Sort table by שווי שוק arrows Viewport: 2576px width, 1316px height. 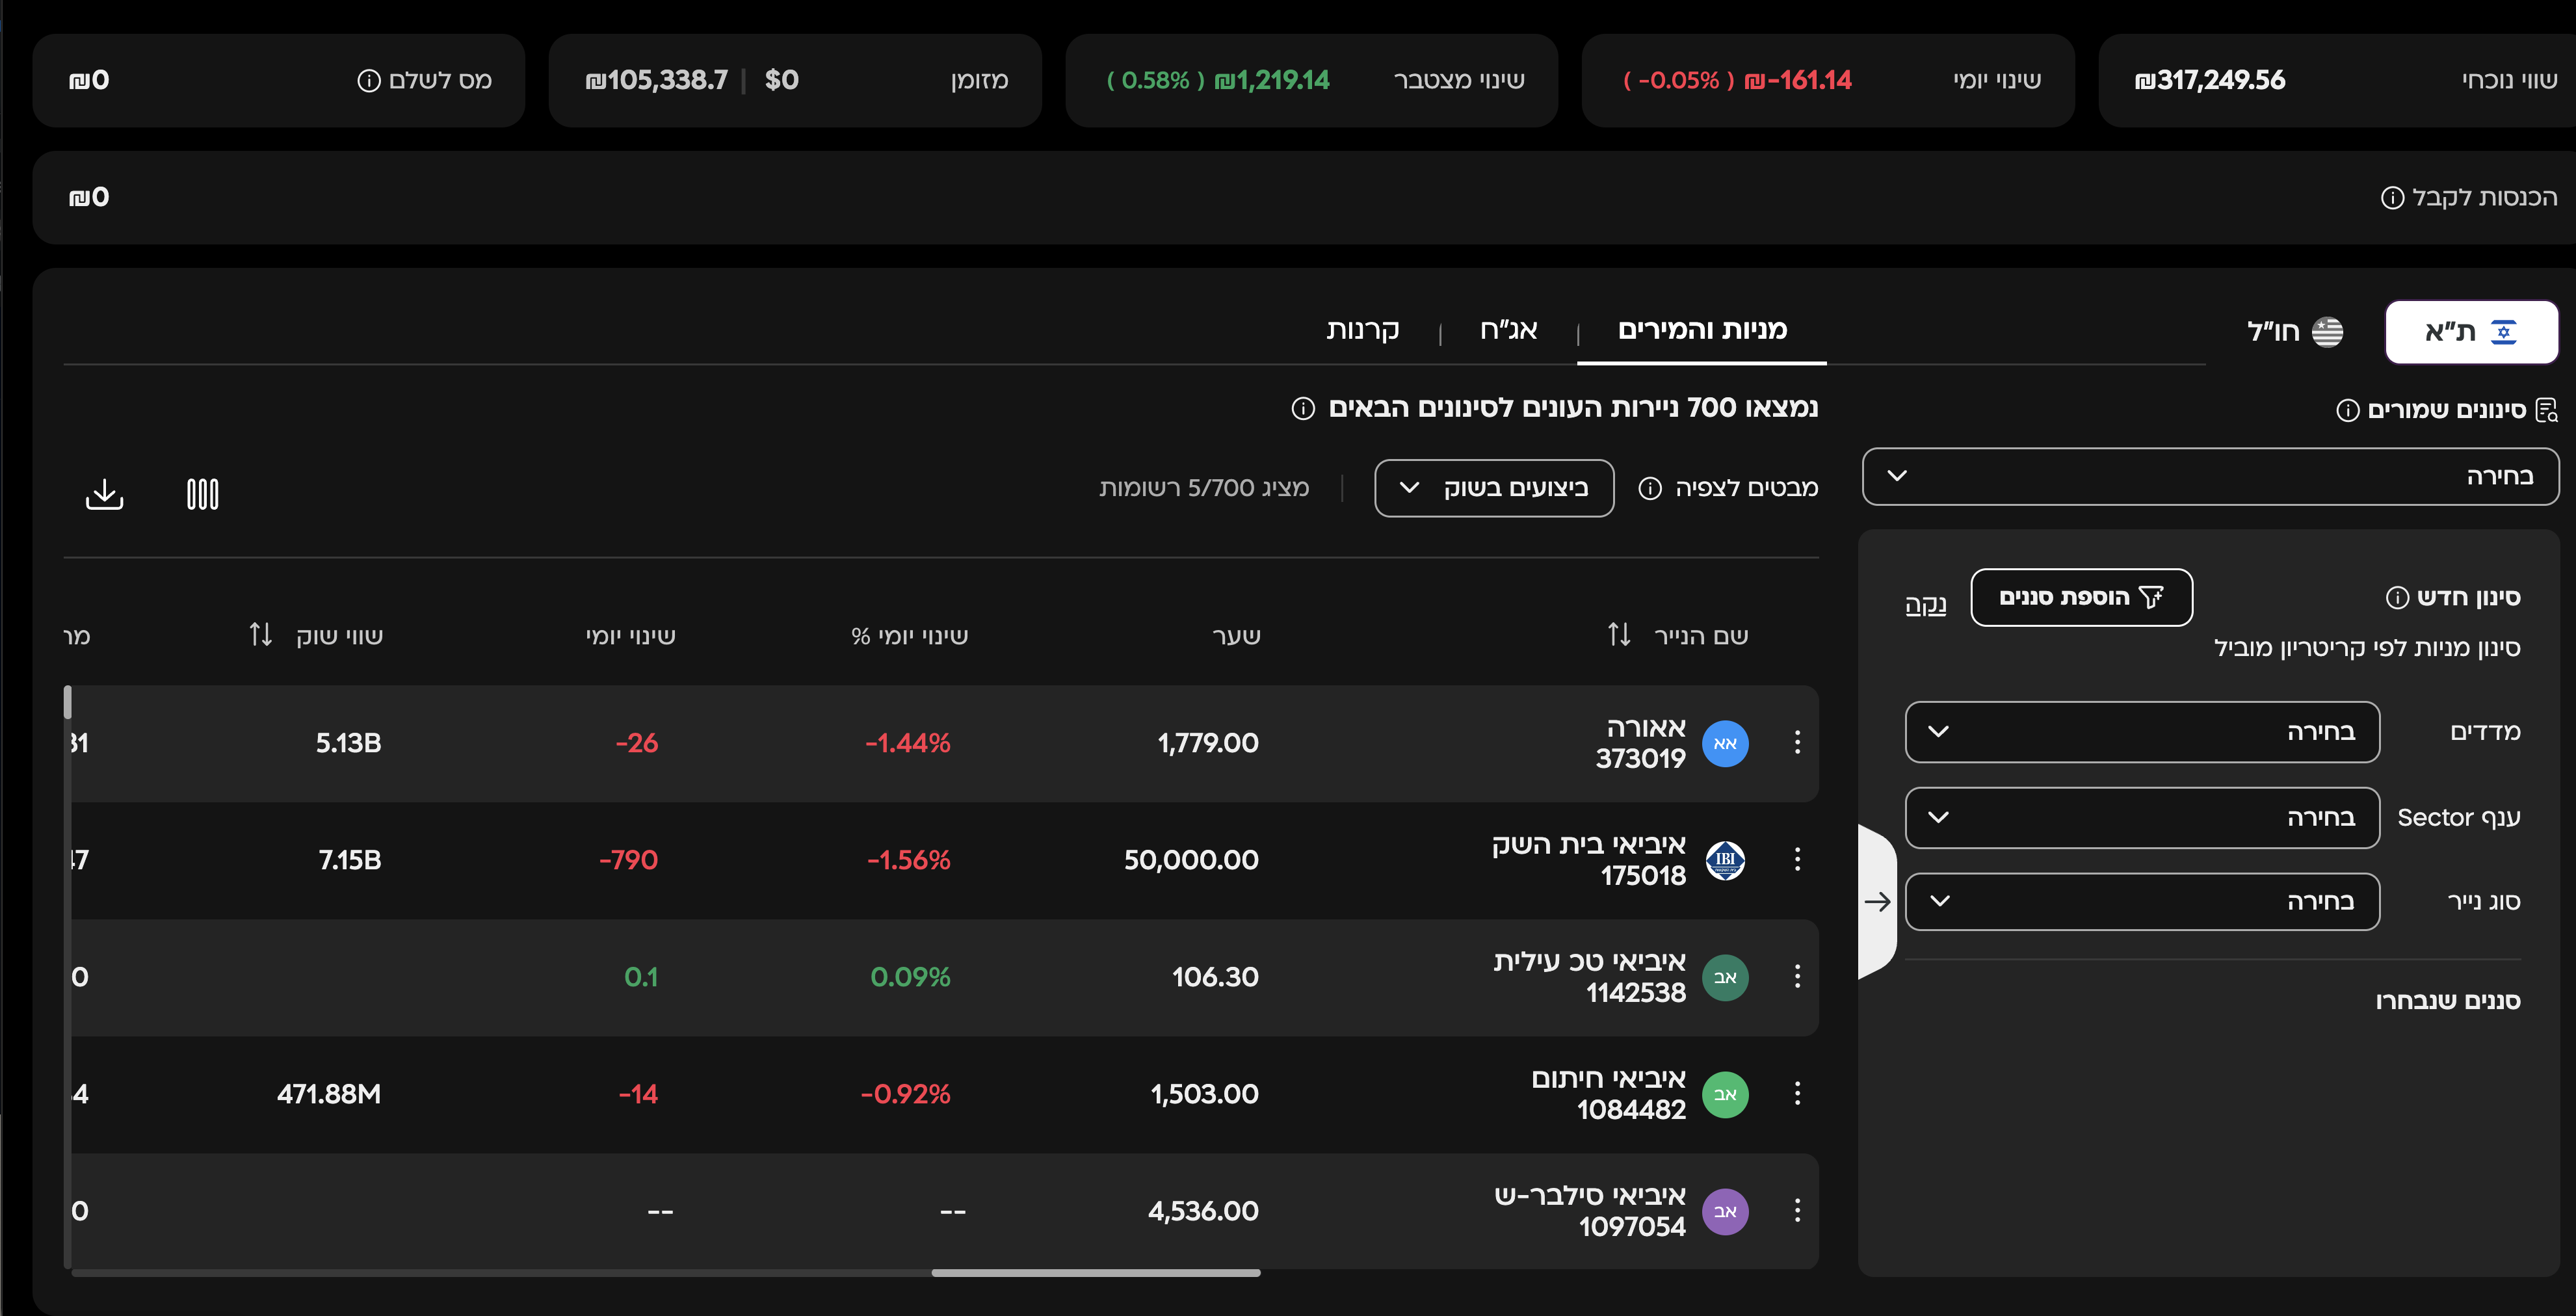pyautogui.click(x=260, y=634)
